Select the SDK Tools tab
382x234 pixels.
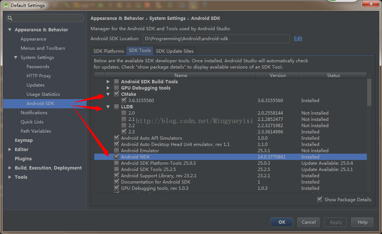(x=140, y=50)
